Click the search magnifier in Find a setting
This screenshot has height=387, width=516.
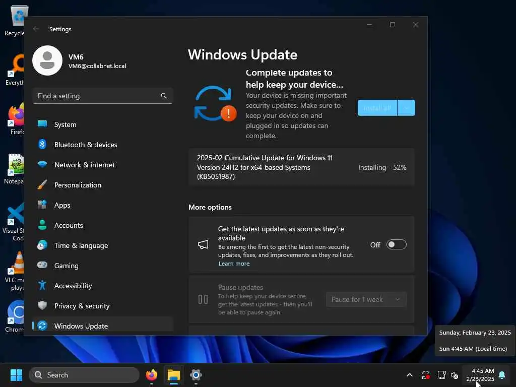tap(164, 96)
